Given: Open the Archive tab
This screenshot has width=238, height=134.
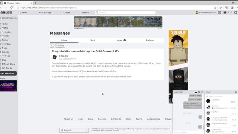Looking at the screenshot, I should [149, 40].
